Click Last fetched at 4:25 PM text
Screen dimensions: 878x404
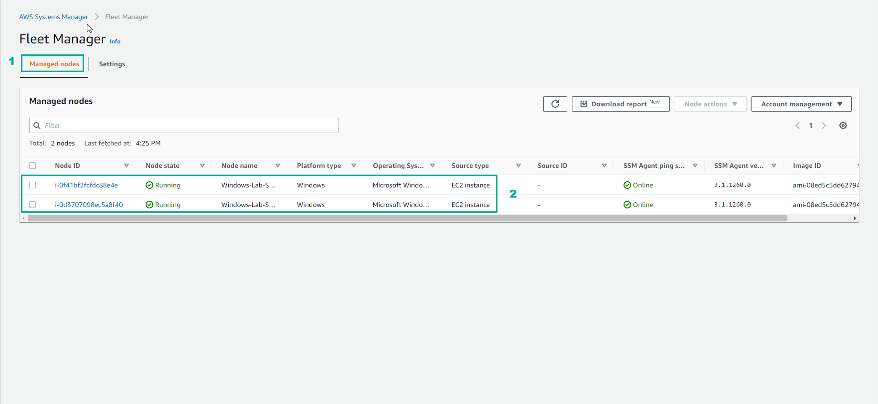122,143
